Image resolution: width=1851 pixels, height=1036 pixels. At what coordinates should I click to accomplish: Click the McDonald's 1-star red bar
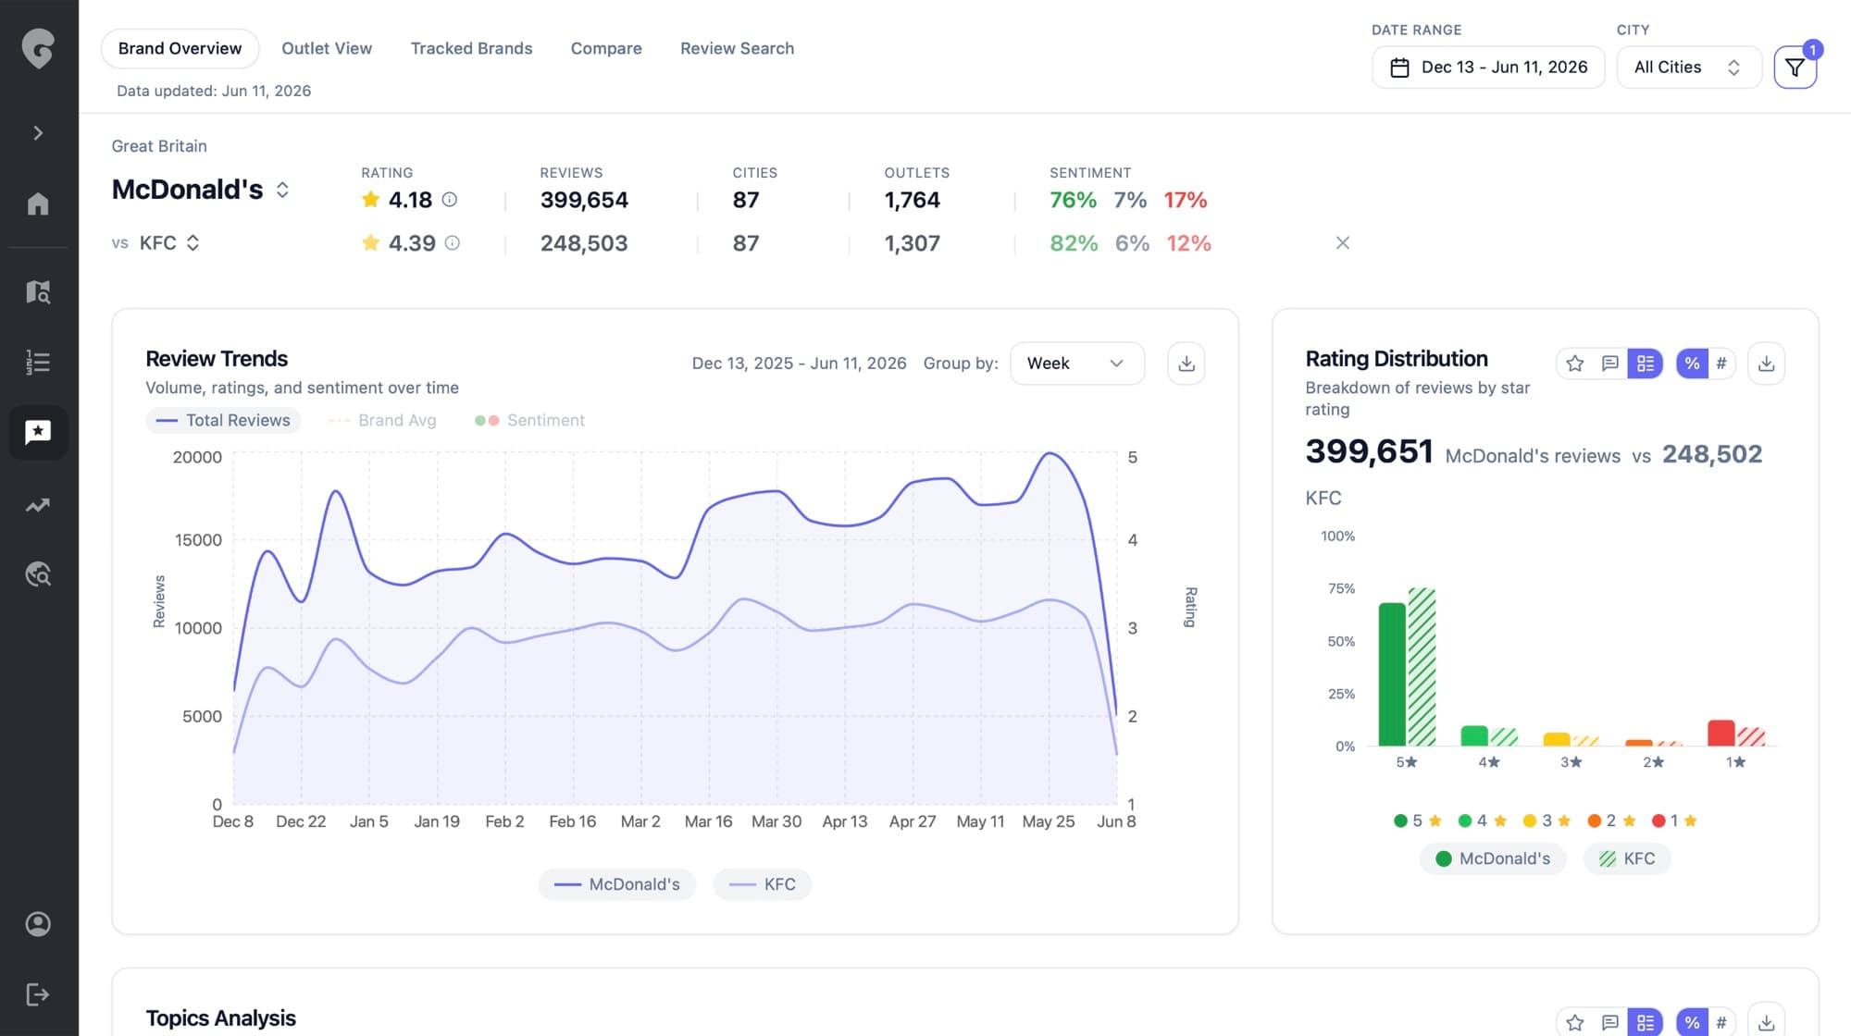[1721, 733]
